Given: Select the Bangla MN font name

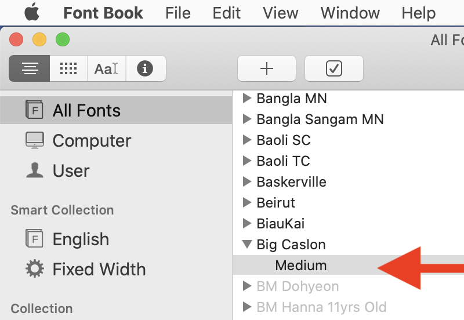Looking at the screenshot, I should (x=292, y=99).
